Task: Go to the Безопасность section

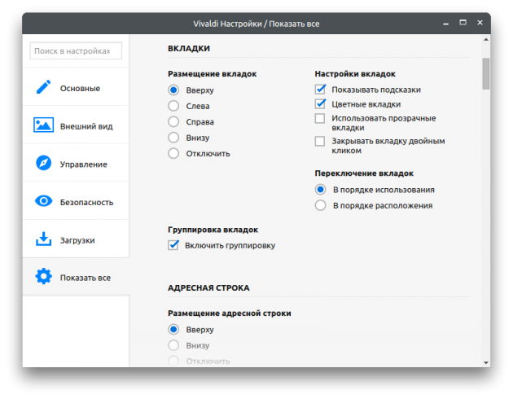Action: coord(76,201)
